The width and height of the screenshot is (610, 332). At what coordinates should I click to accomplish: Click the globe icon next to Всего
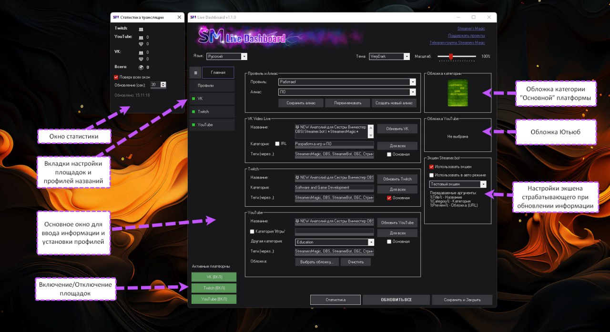pos(141,68)
